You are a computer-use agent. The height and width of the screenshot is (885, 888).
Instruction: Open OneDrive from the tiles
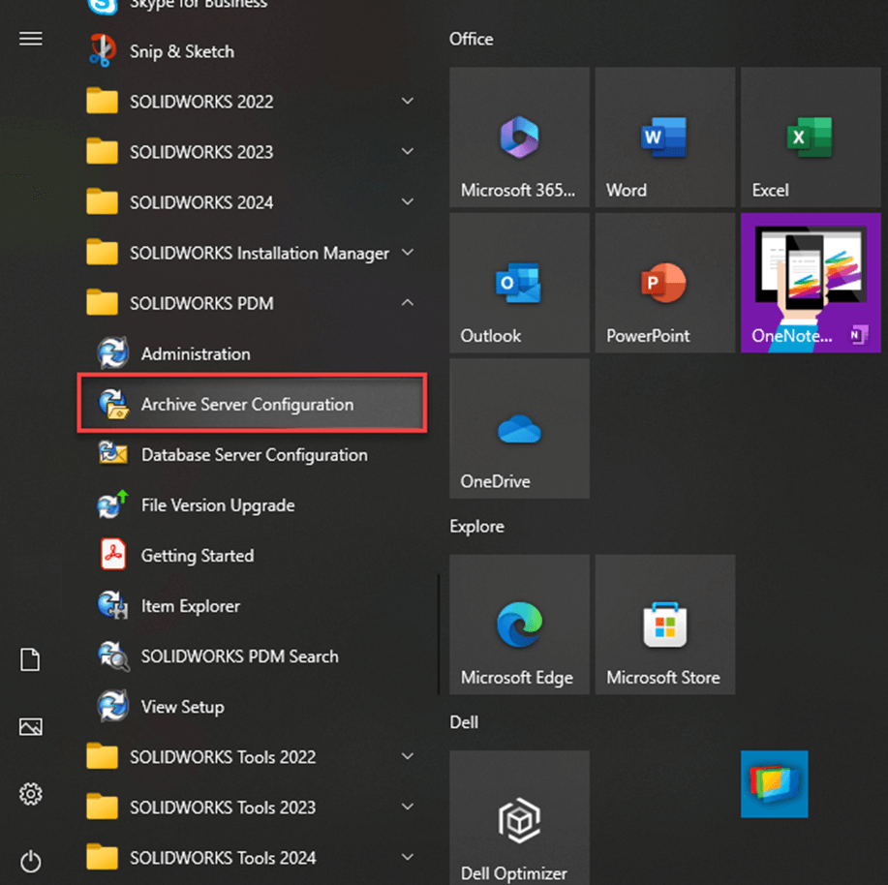tap(519, 428)
